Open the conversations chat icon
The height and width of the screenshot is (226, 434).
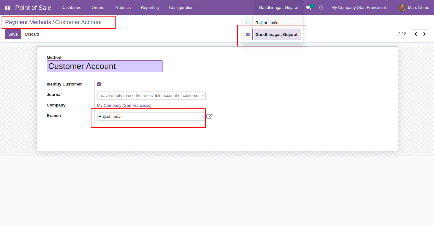(309, 8)
